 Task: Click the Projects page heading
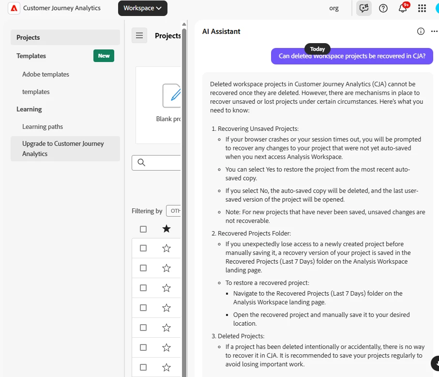pyautogui.click(x=167, y=35)
